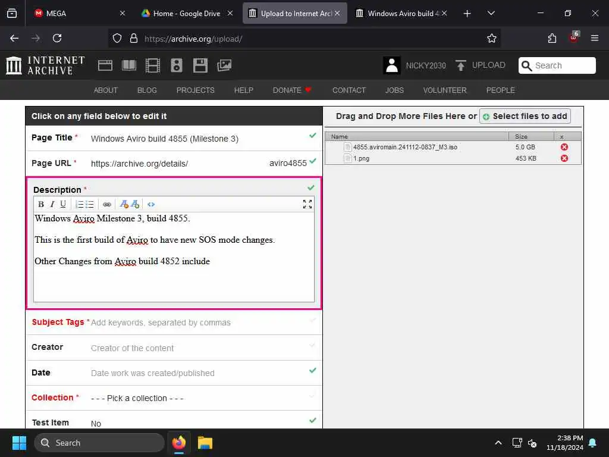The height and width of the screenshot is (457, 609).
Task: Open Internet Archive software floppy icon
Action: click(200, 65)
